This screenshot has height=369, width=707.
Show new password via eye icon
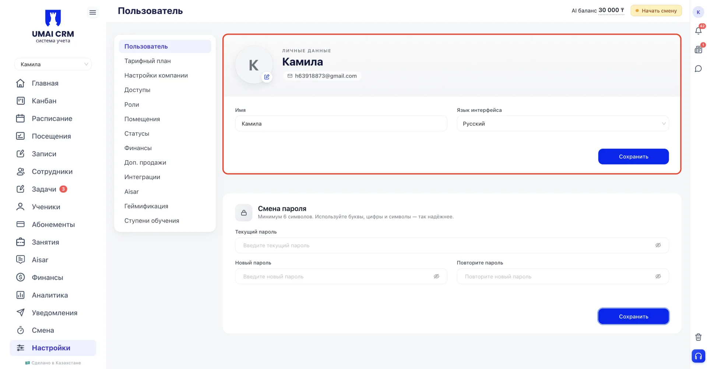pos(436,276)
